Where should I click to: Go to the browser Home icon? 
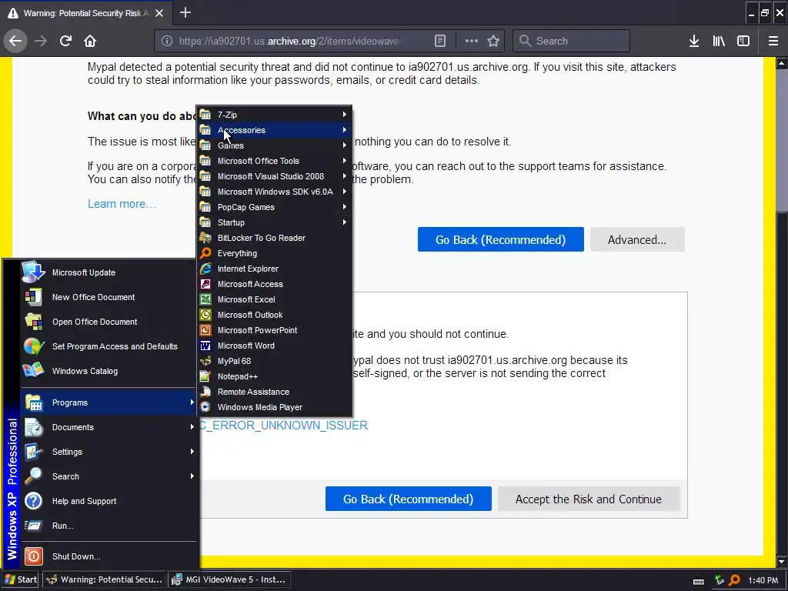tap(90, 41)
